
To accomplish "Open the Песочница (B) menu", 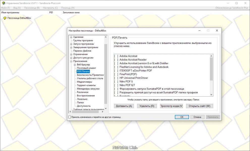I will [32, 8].
